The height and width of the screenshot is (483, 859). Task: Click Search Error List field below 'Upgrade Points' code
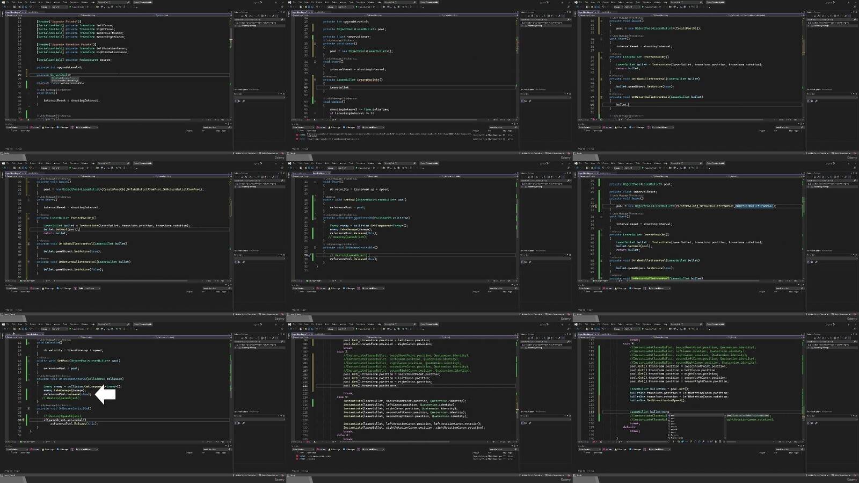[x=216, y=127]
